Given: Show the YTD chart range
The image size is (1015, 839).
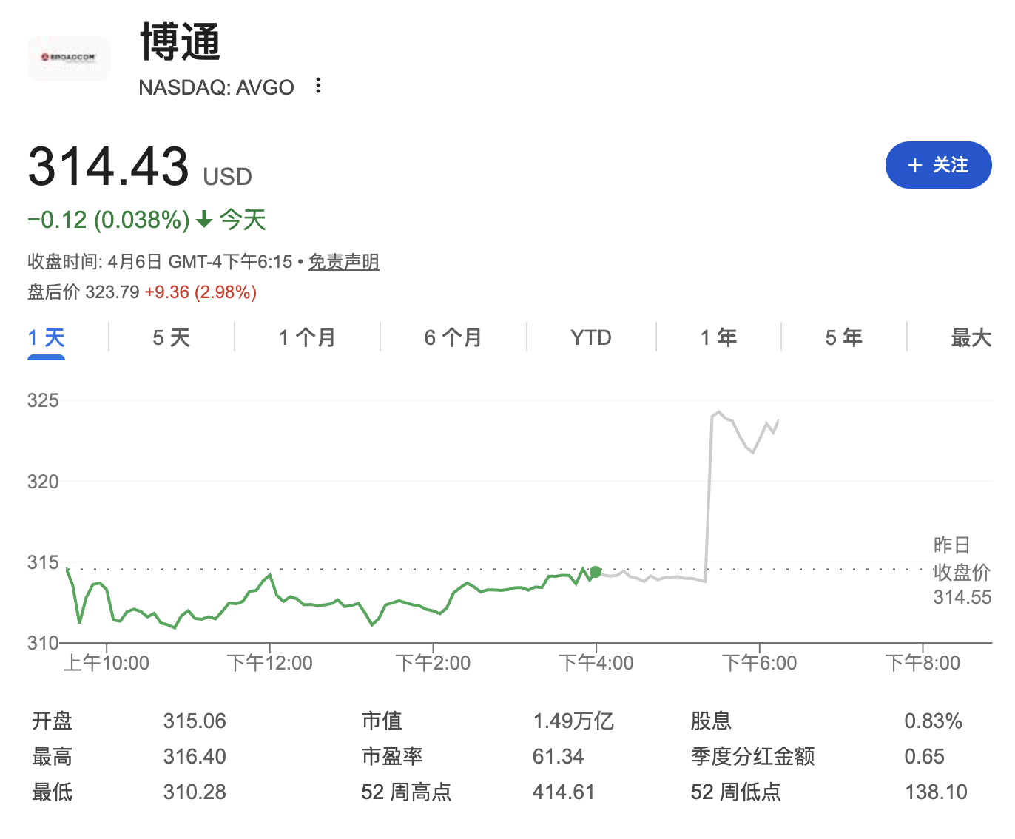Looking at the screenshot, I should 590,338.
